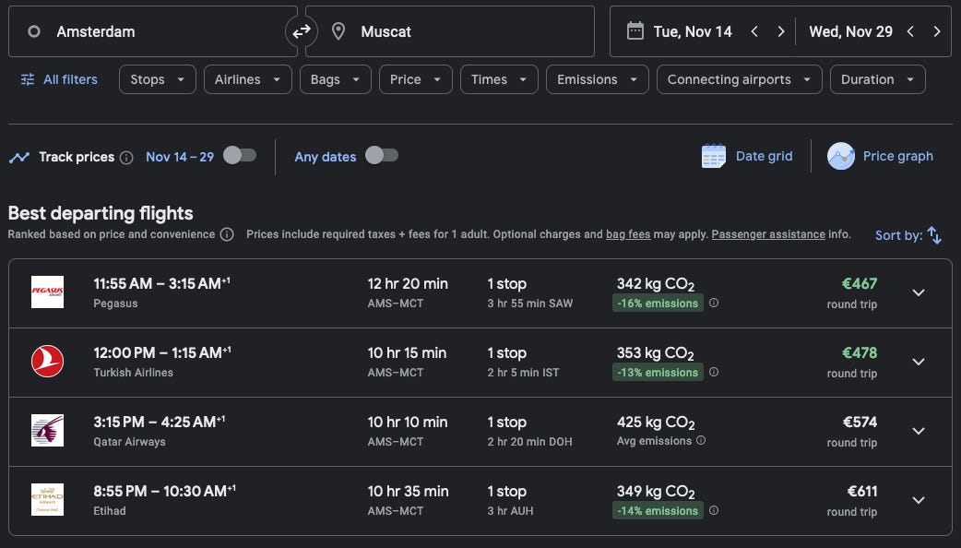The image size is (961, 548).
Task: Expand the Pegasus flight details
Action: (x=918, y=292)
